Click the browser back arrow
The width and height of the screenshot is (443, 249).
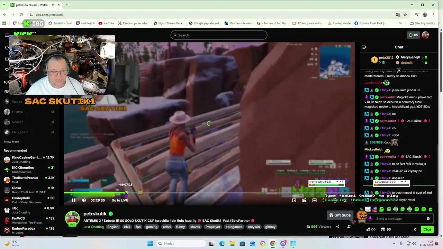4,15
